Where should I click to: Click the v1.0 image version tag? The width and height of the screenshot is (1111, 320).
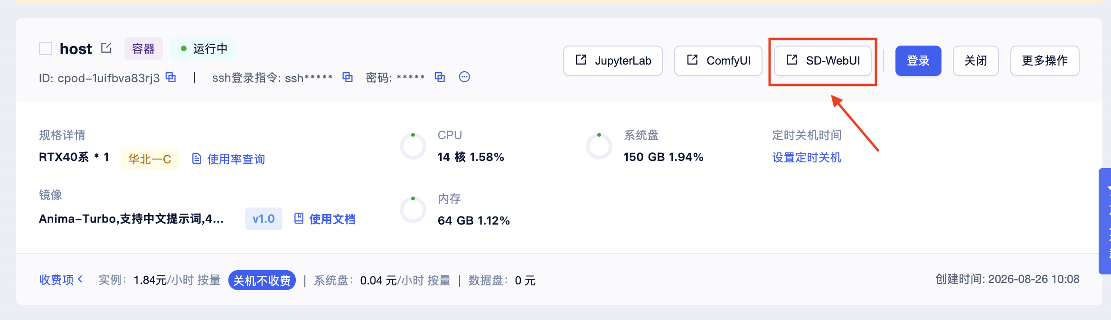(264, 219)
